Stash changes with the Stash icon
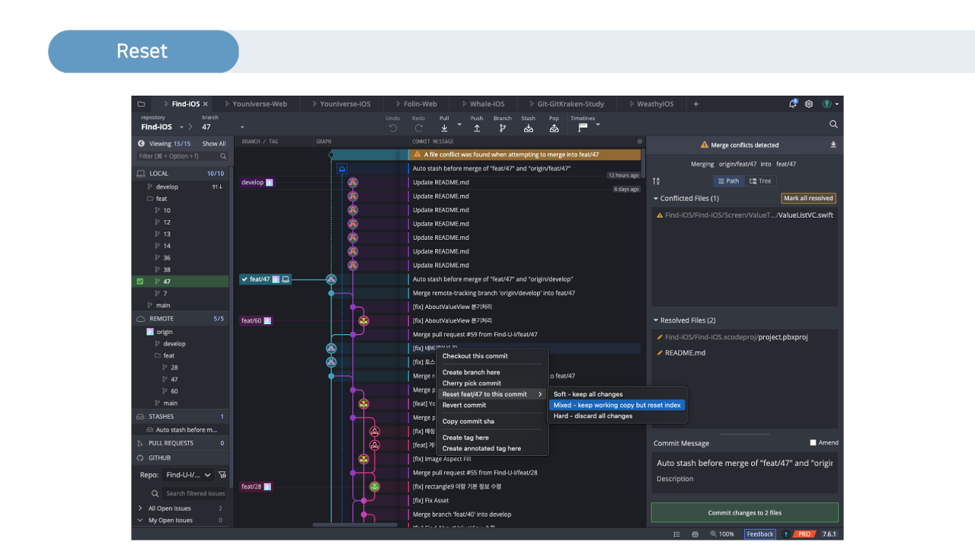Image resolution: width=975 pixels, height=548 pixels. pos(529,128)
